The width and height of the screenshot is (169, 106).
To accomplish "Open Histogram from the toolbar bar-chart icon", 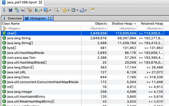I will tap(10, 10).
